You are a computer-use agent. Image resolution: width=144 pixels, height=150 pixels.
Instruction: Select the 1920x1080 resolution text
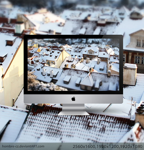[131, 147]
